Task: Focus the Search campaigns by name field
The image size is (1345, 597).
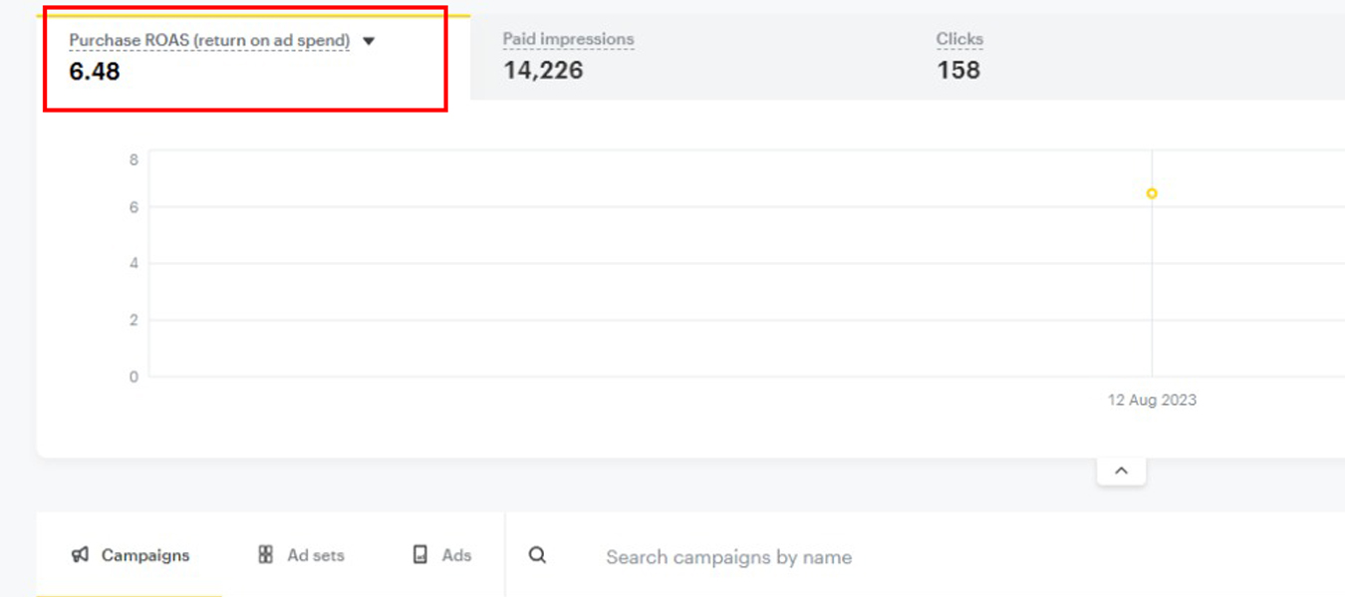Action: tap(728, 557)
